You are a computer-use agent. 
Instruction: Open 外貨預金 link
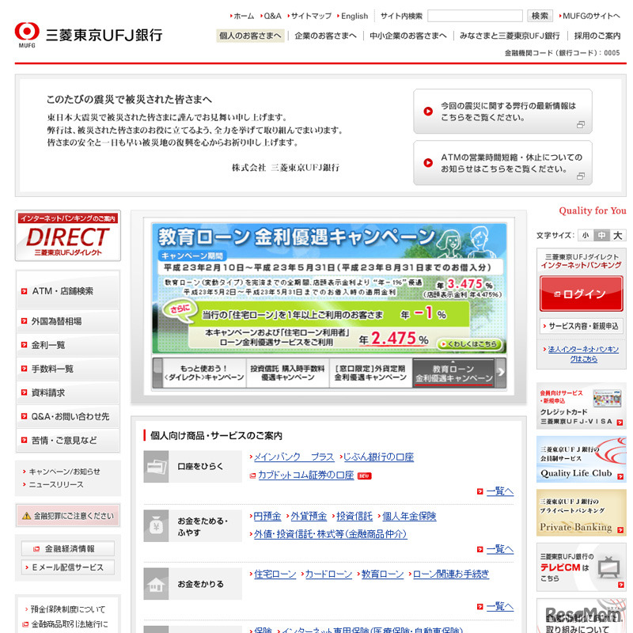[x=309, y=516]
